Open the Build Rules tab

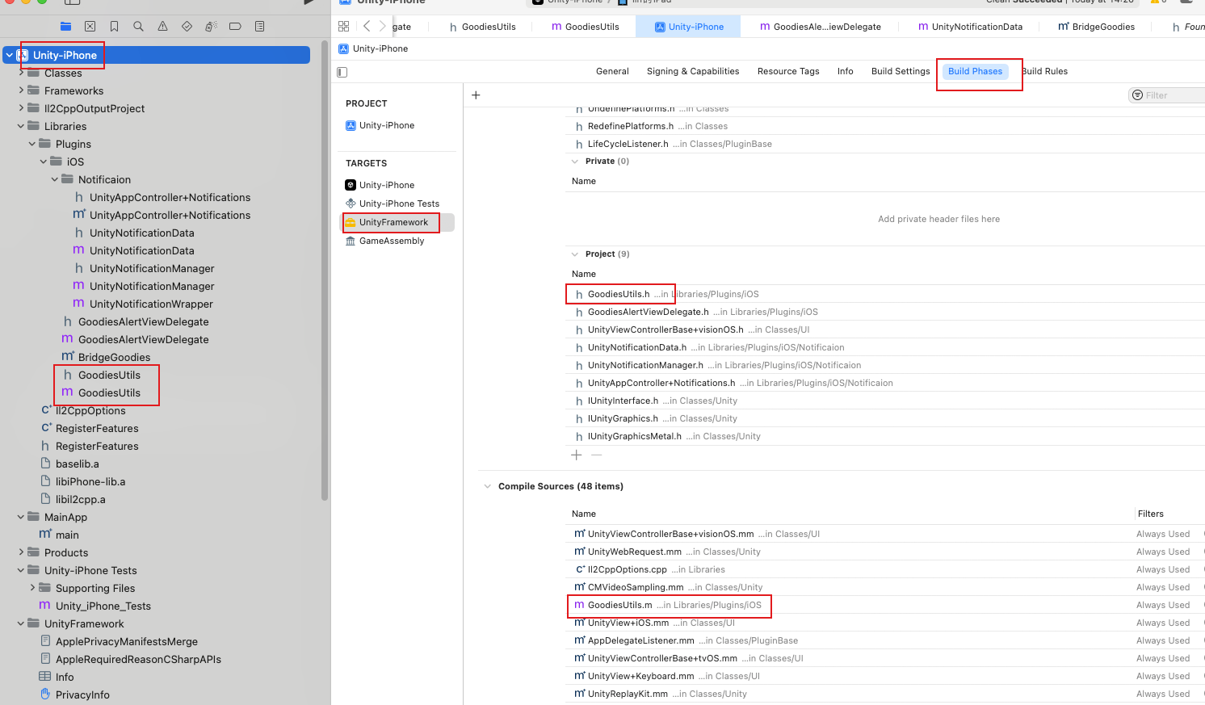coord(1045,71)
